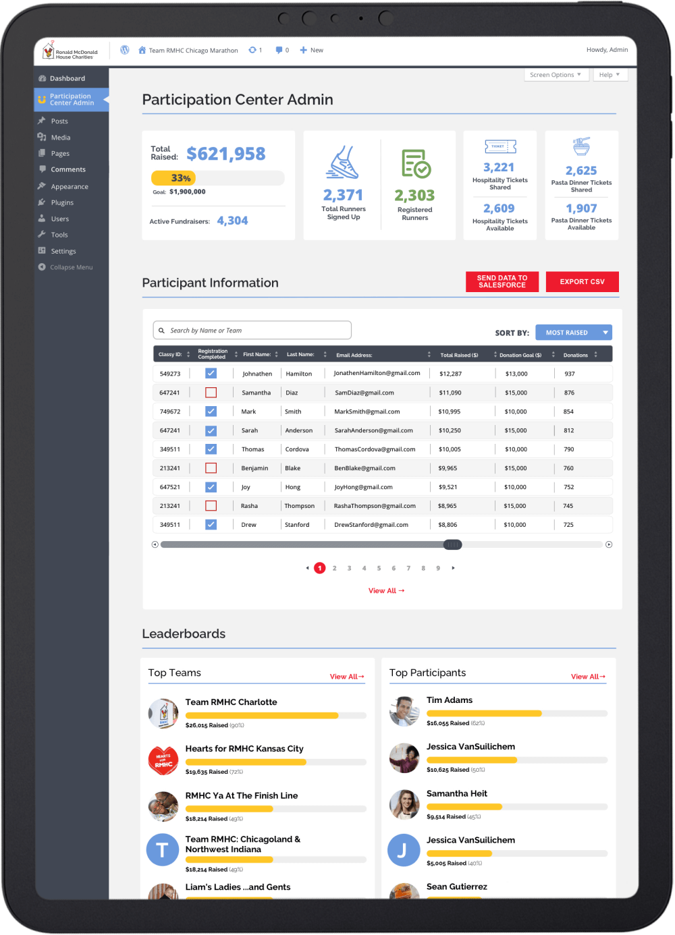
Task: Click the horizontal table scrollbar handle
Action: point(452,544)
